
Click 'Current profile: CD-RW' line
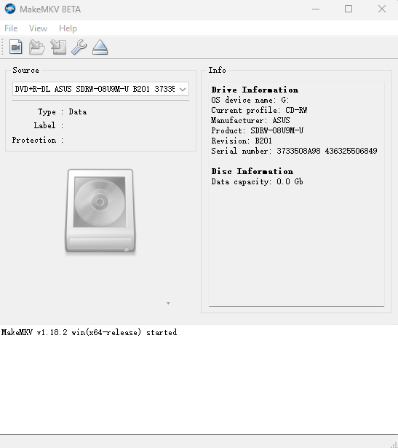pos(259,110)
